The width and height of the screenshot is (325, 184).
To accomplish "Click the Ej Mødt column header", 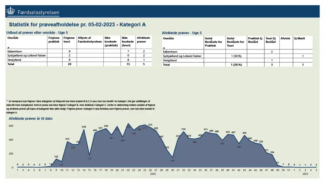I will [x=300, y=38].
